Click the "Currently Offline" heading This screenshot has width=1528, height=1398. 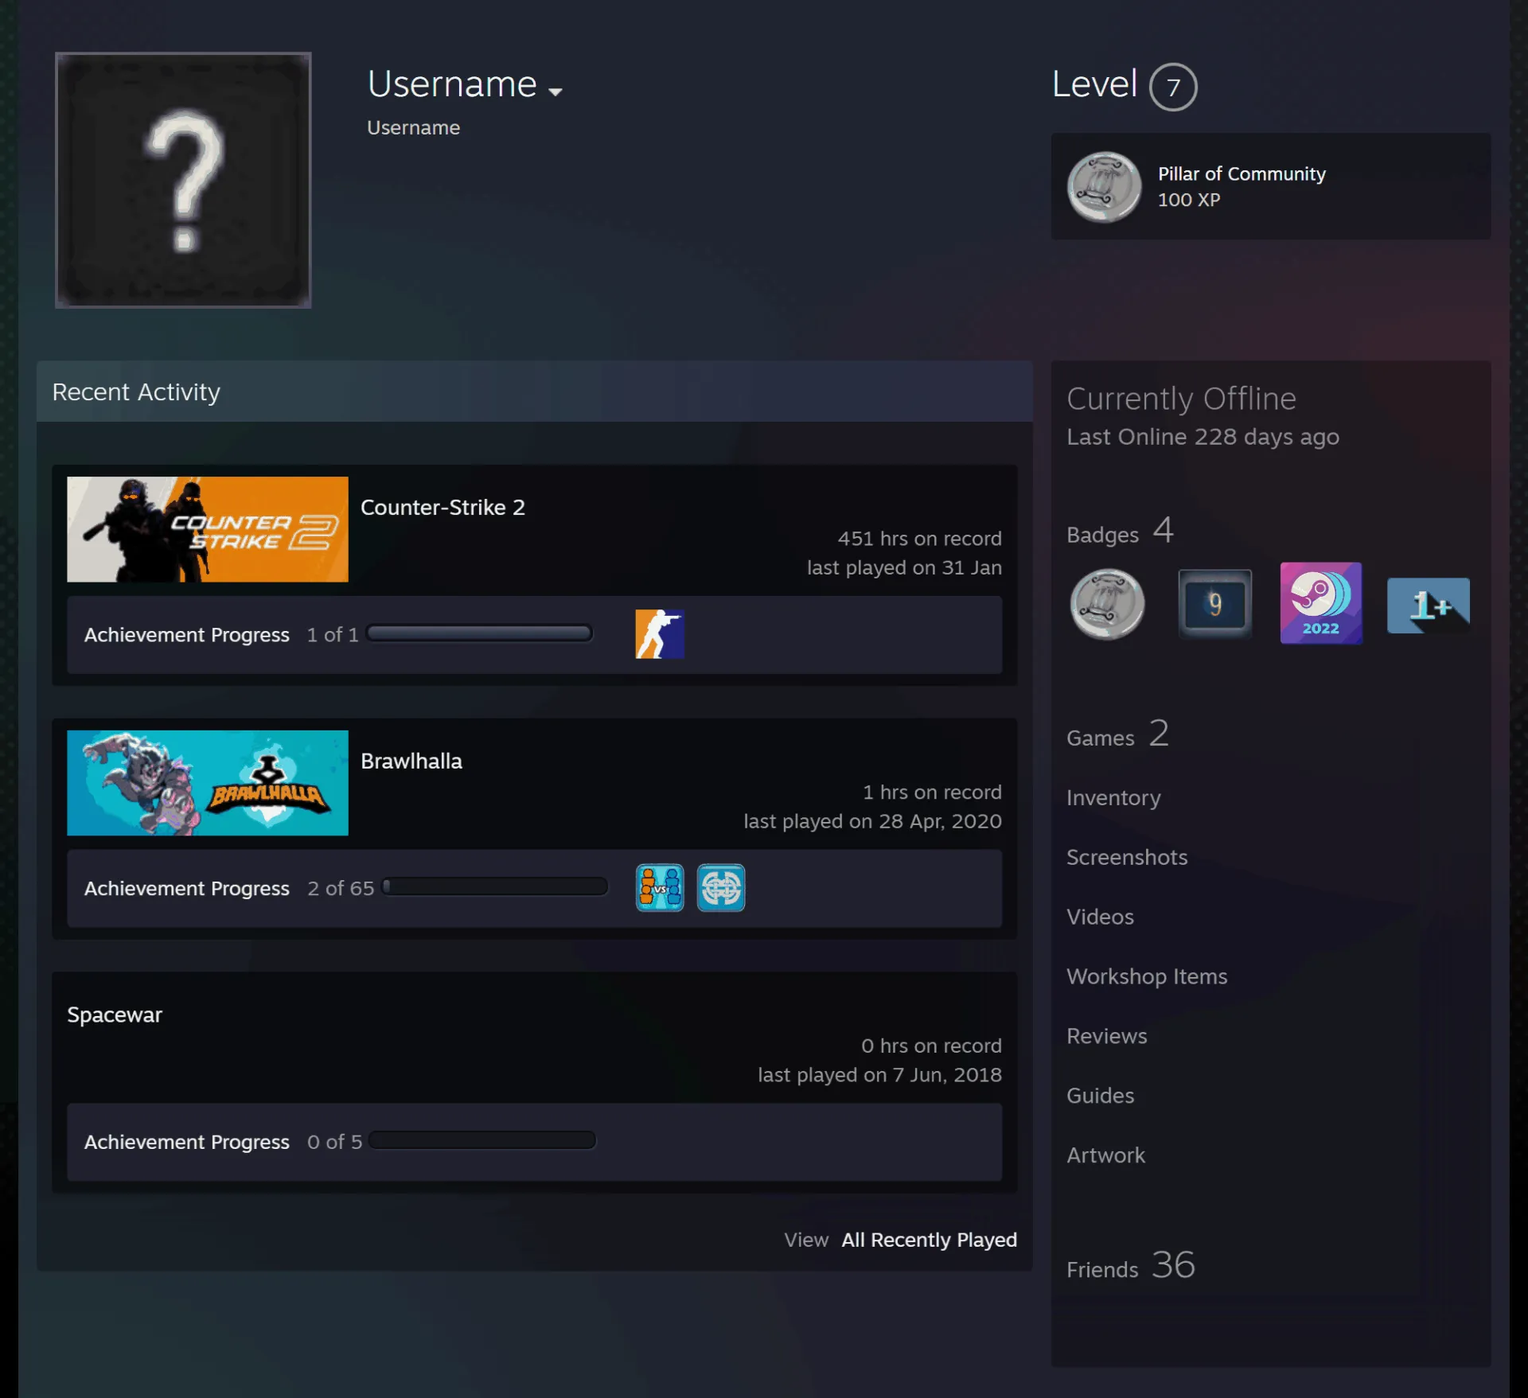(1181, 399)
